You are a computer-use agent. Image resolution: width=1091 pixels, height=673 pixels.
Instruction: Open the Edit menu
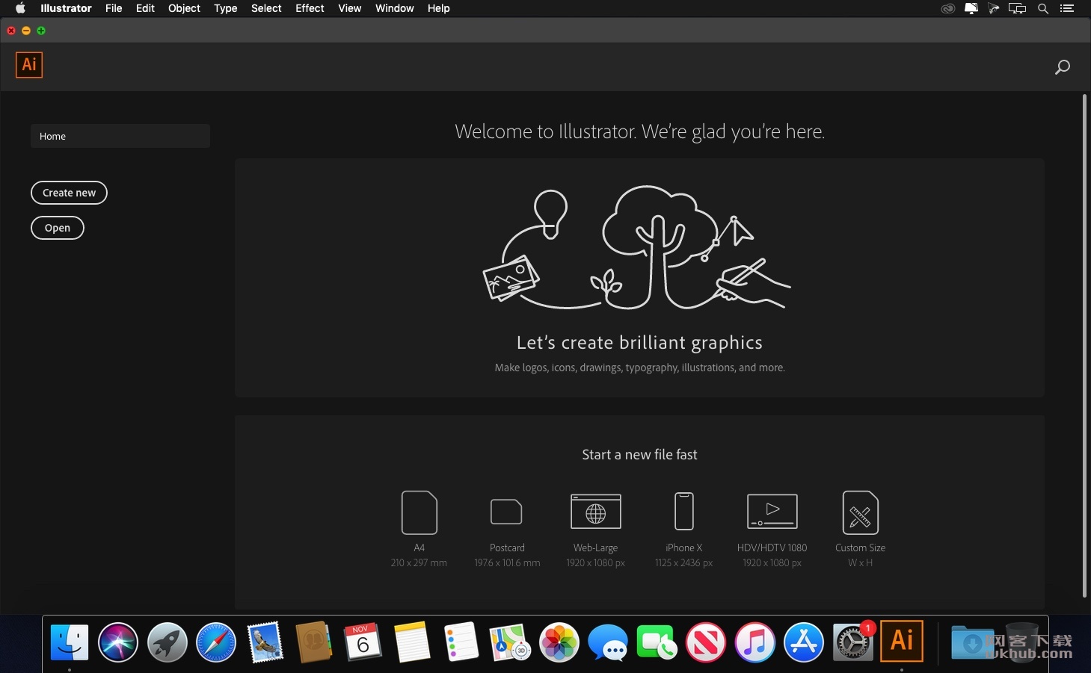coord(145,8)
